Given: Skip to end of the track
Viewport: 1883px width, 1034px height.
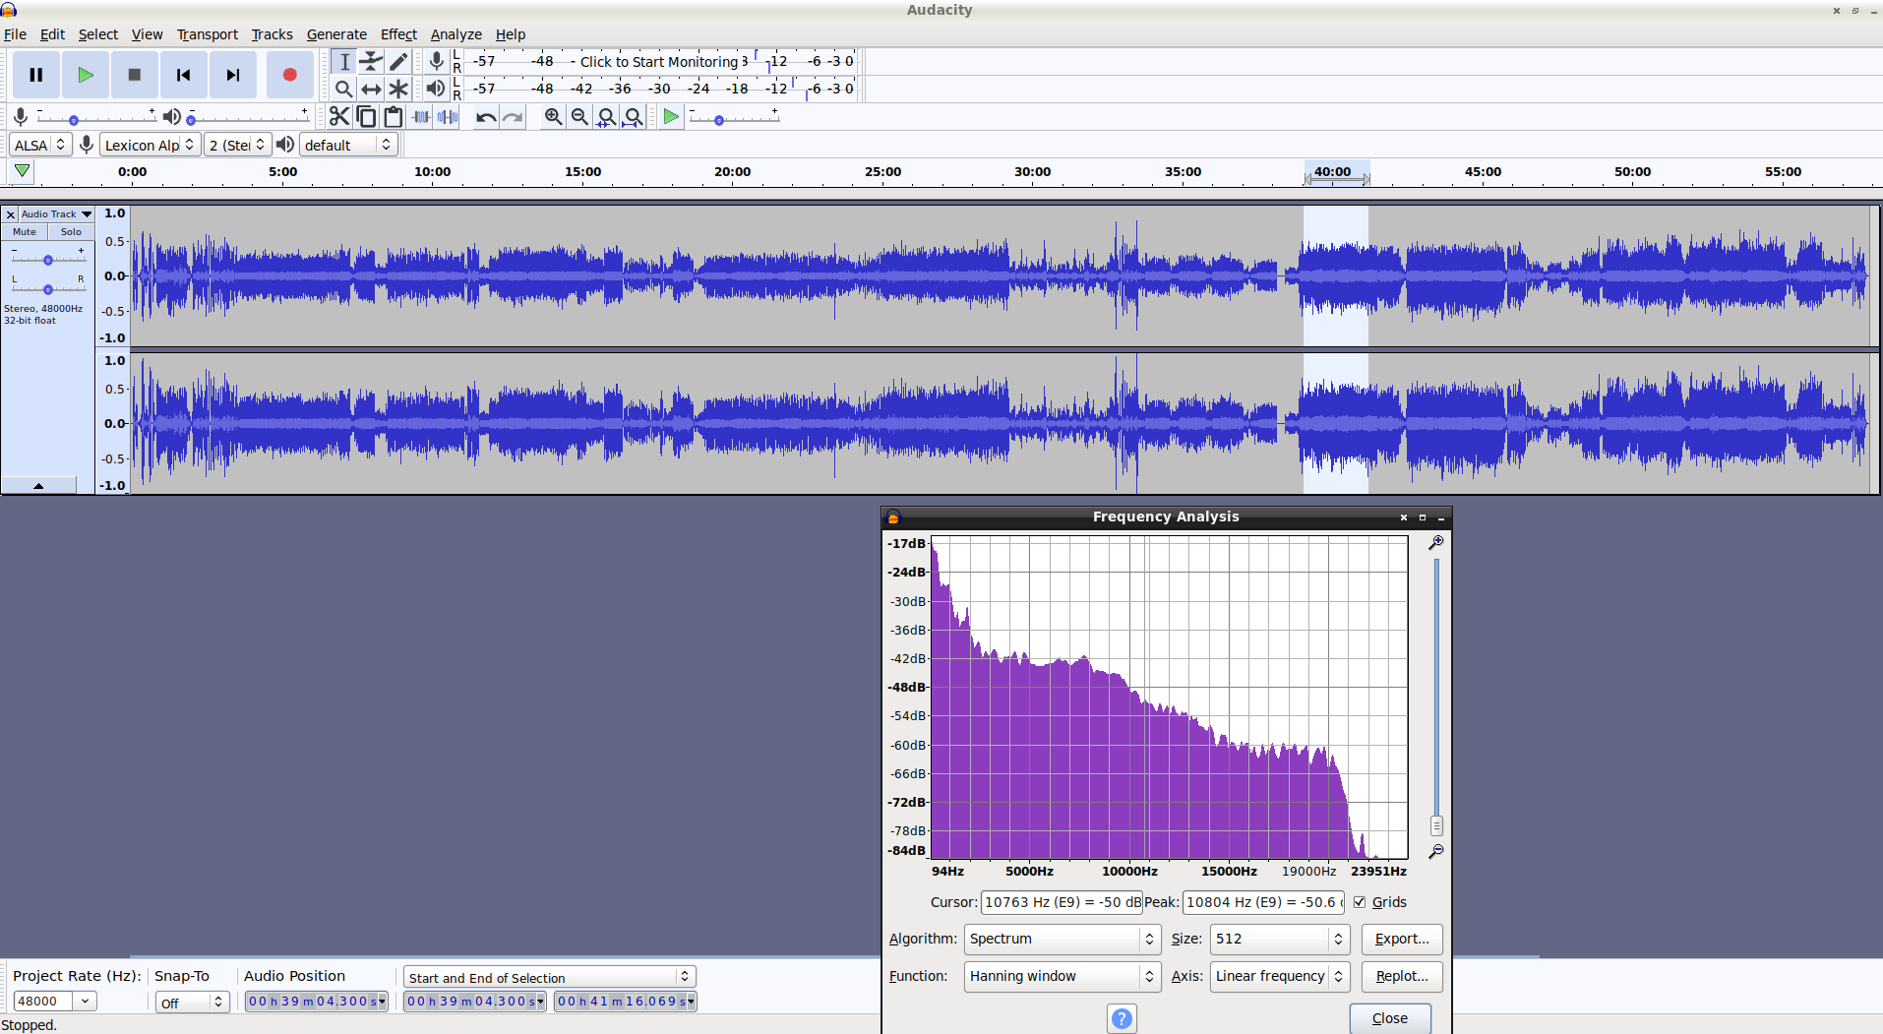Looking at the screenshot, I should click(233, 75).
